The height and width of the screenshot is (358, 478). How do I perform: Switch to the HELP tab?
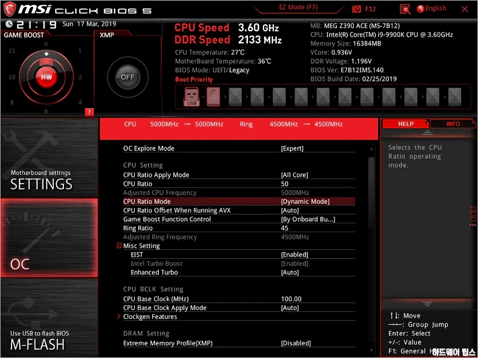[x=406, y=124]
